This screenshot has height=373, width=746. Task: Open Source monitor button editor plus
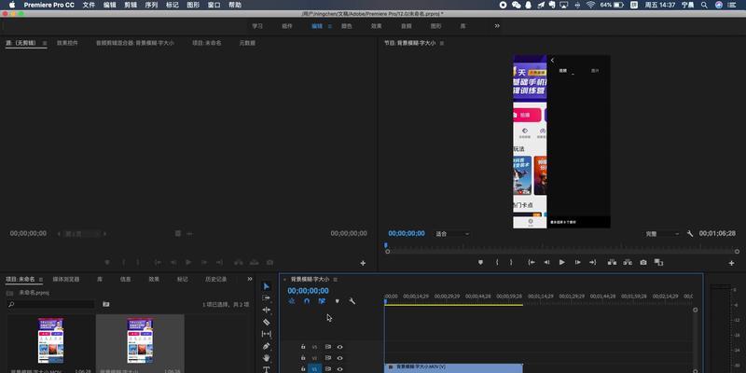(x=363, y=263)
